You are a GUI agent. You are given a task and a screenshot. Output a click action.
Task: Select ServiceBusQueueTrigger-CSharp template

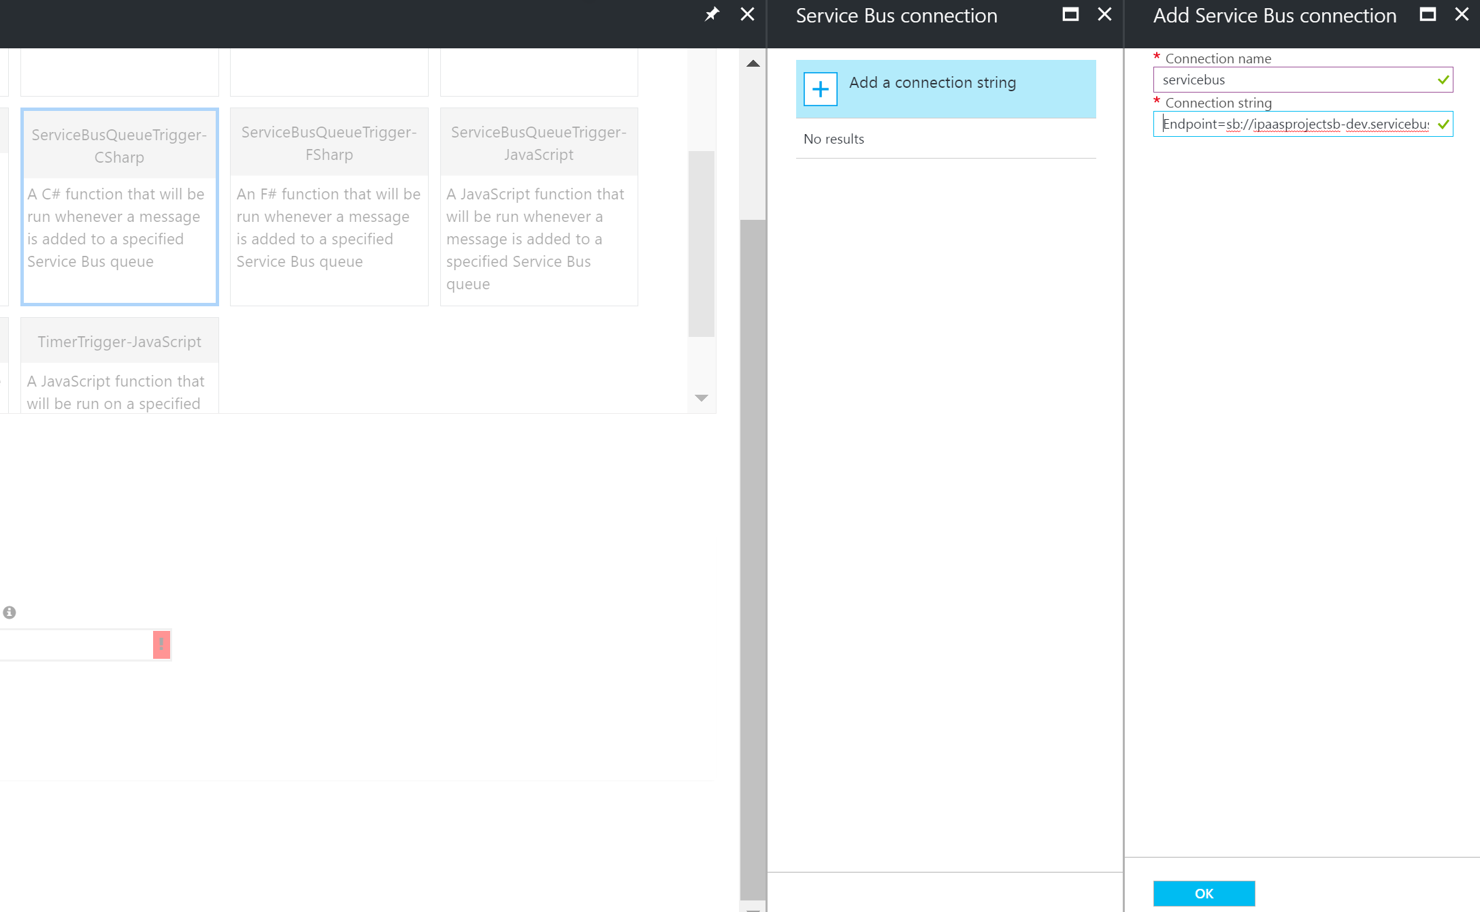120,206
